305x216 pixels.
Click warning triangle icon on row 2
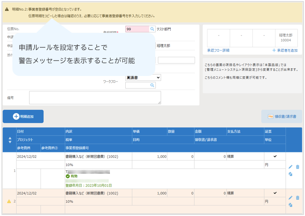tap(8, 201)
